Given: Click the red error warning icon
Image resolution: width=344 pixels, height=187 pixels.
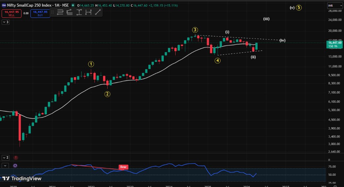Looking at the screenshot, I should pyautogui.click(x=16, y=158).
